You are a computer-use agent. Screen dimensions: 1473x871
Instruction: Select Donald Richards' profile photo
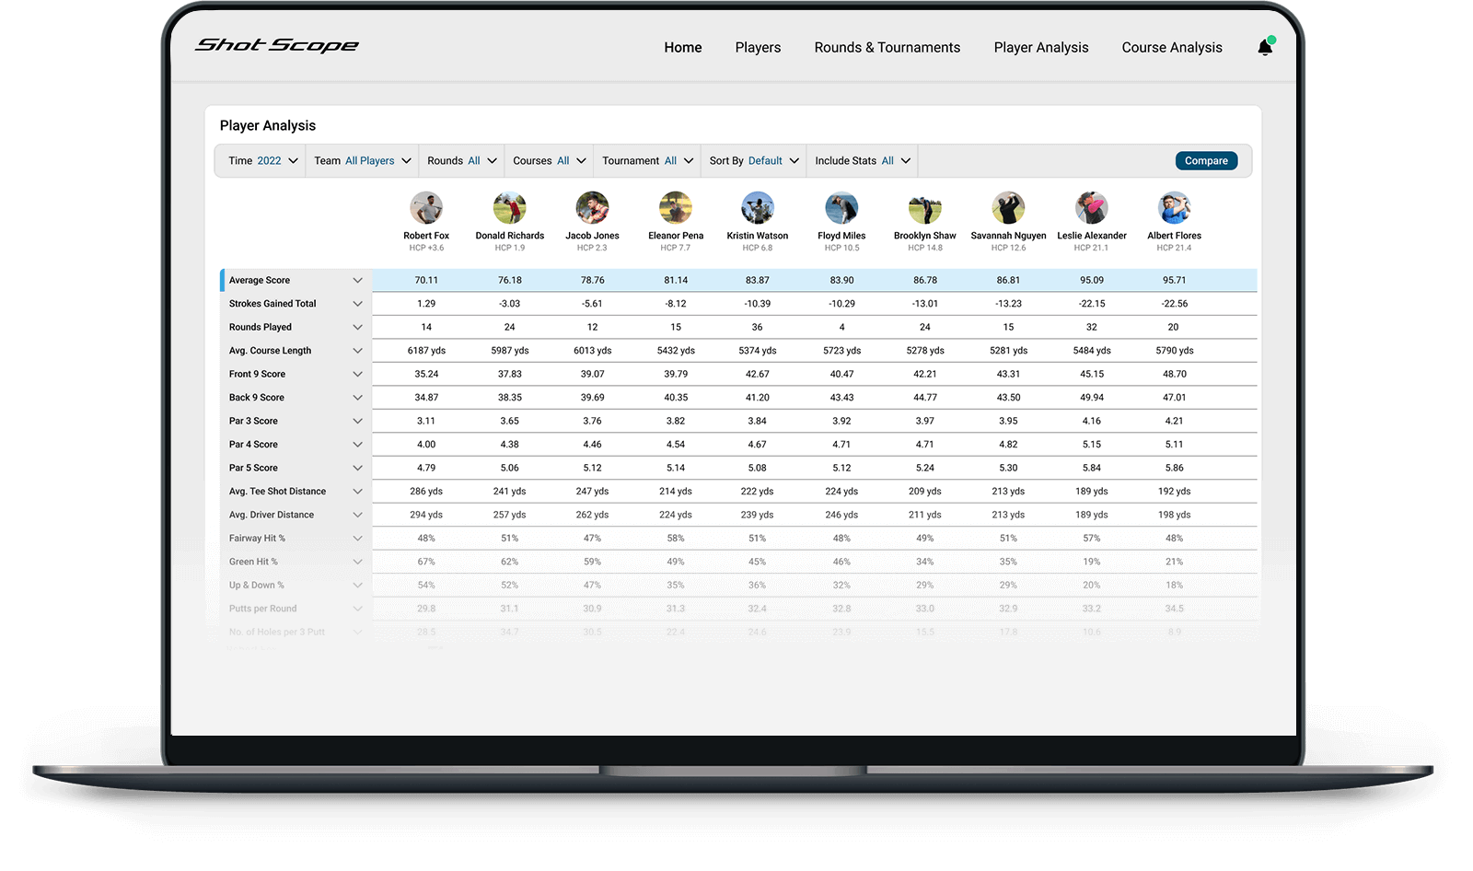[x=509, y=208]
